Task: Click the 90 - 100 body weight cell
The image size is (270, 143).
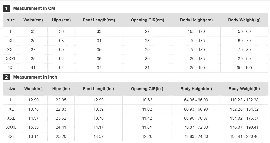Action: pyautogui.click(x=244, y=68)
